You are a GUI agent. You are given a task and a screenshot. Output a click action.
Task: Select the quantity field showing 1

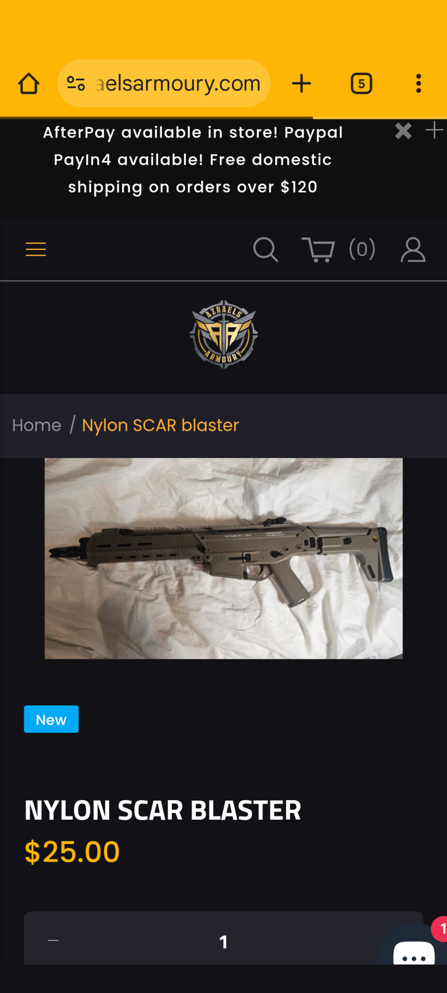click(x=224, y=941)
